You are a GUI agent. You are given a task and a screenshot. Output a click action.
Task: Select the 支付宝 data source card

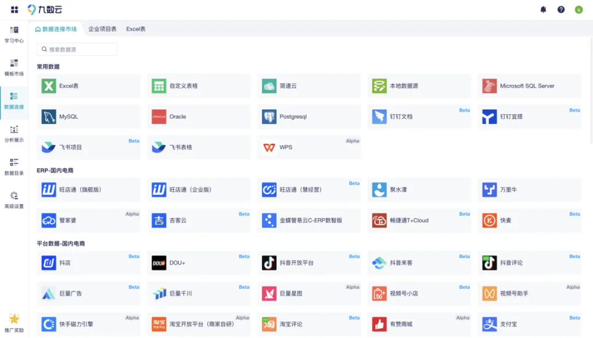tap(529, 324)
